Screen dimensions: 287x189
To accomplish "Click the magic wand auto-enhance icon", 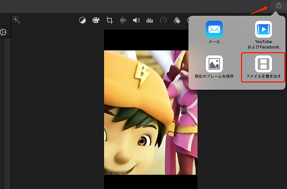I will tap(16, 20).
